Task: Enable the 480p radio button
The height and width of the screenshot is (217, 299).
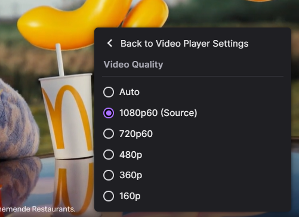Action: click(x=109, y=154)
